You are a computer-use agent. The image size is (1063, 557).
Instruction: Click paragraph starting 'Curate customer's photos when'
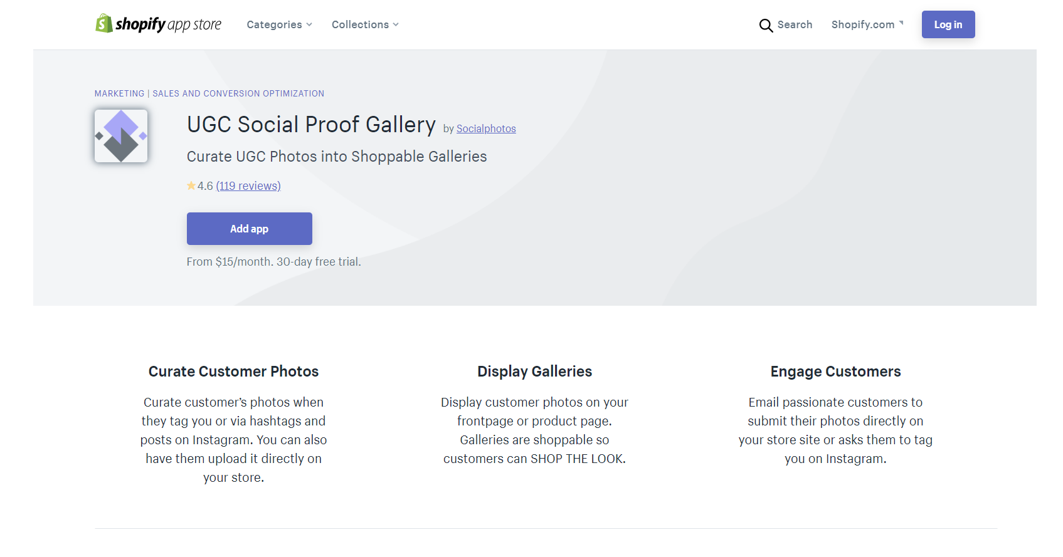[x=233, y=440]
